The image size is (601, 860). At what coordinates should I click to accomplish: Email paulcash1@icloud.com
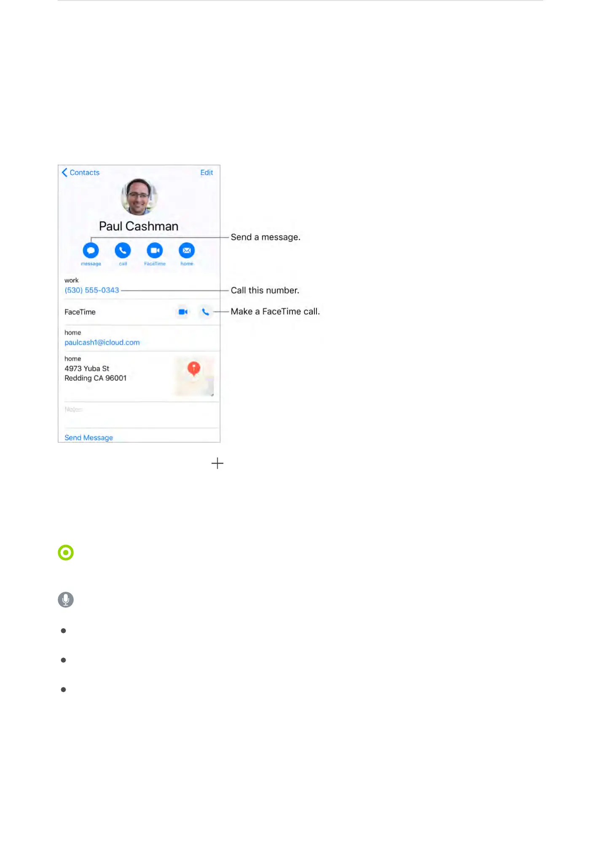coord(102,342)
